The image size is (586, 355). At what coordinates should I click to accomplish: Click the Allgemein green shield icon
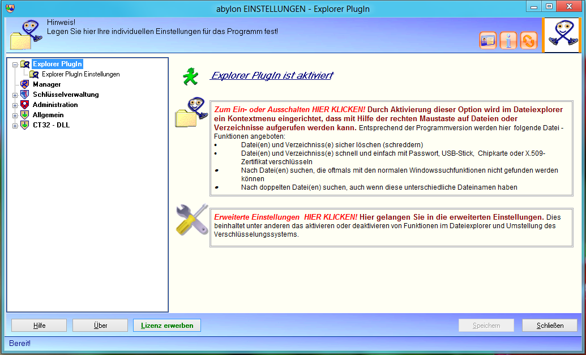(25, 115)
